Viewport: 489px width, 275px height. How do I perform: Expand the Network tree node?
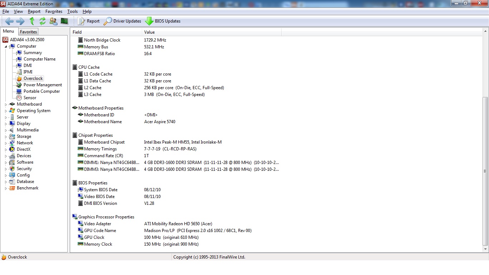(x=6, y=143)
